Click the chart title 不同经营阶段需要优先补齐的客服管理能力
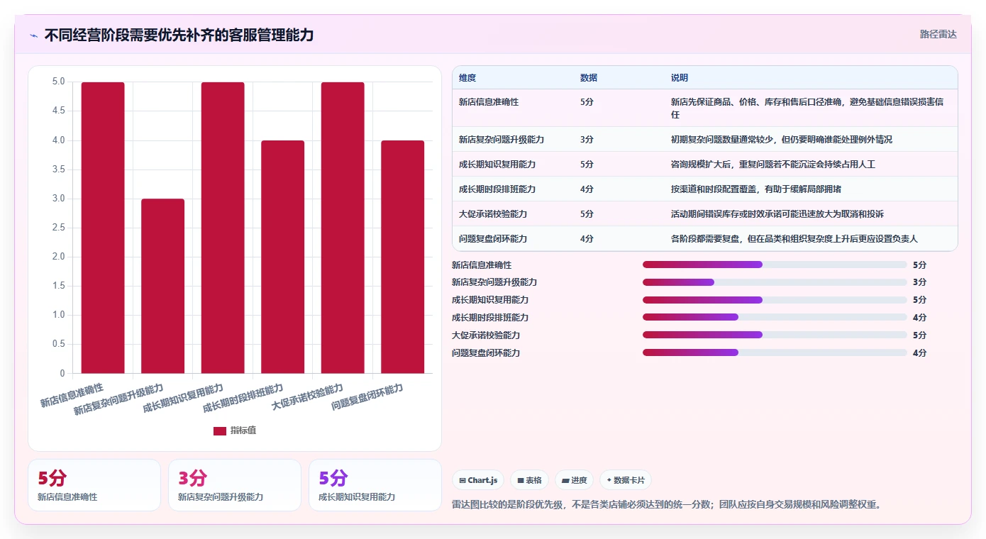The image size is (986, 539). [179, 35]
